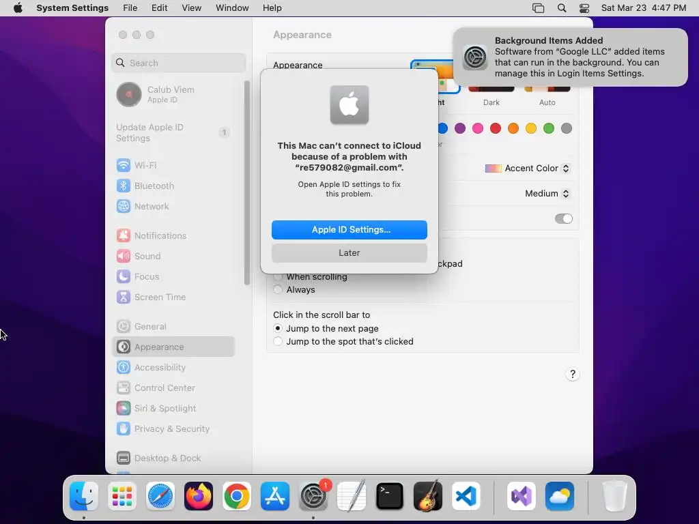Select Appearance in the sidebar
The width and height of the screenshot is (699, 524).
pos(173,347)
